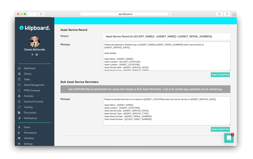
Task: Click resize handle of Bulk Reminders textarea
Action: [x=229, y=124]
